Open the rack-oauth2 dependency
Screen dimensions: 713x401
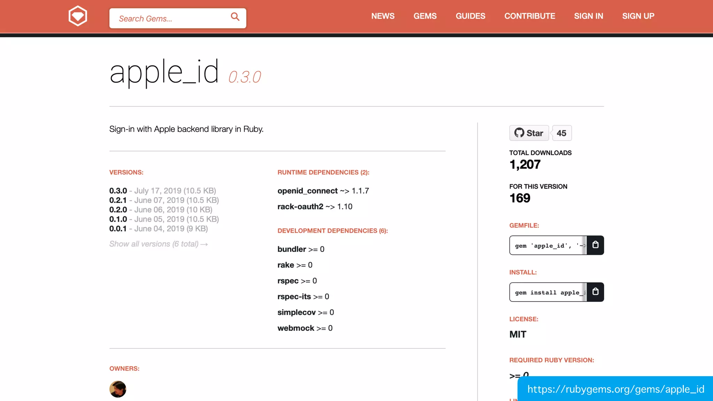click(300, 206)
